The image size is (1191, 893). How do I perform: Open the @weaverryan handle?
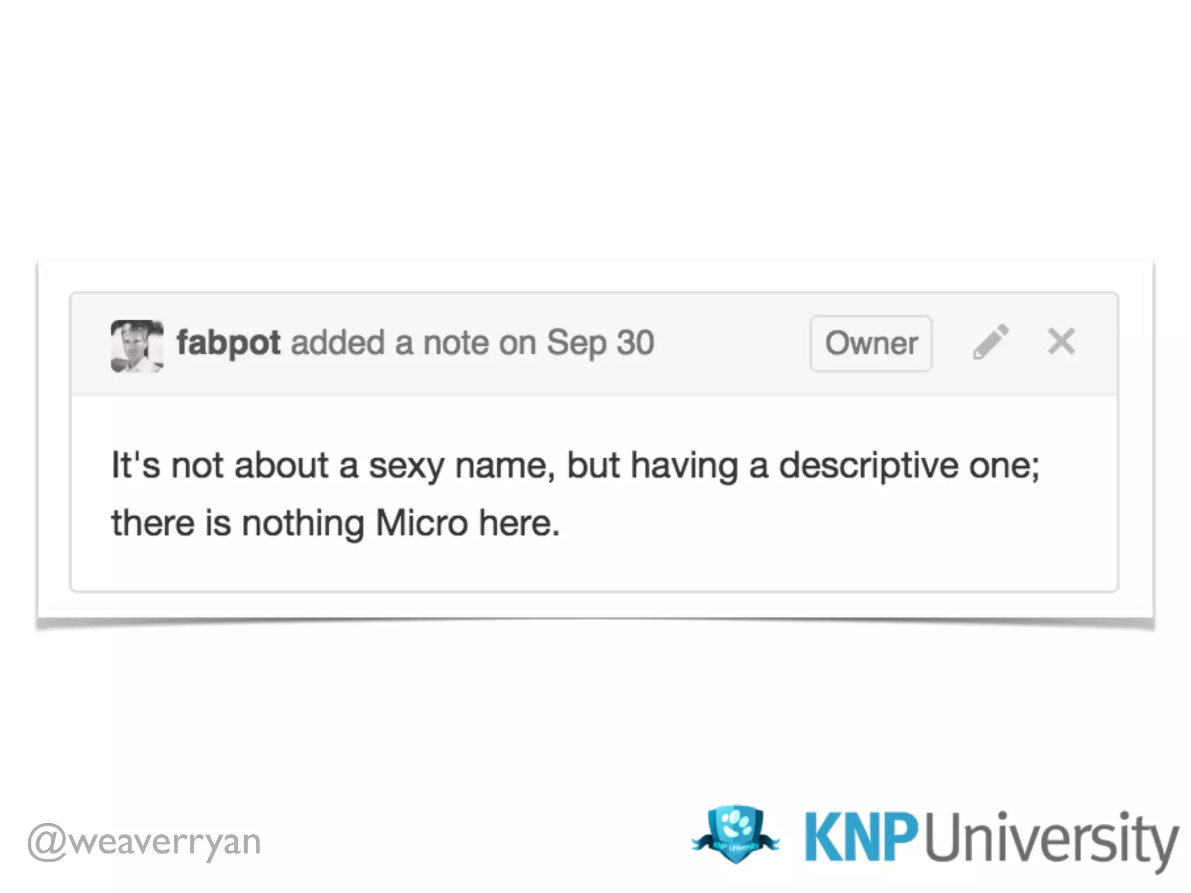(x=144, y=842)
